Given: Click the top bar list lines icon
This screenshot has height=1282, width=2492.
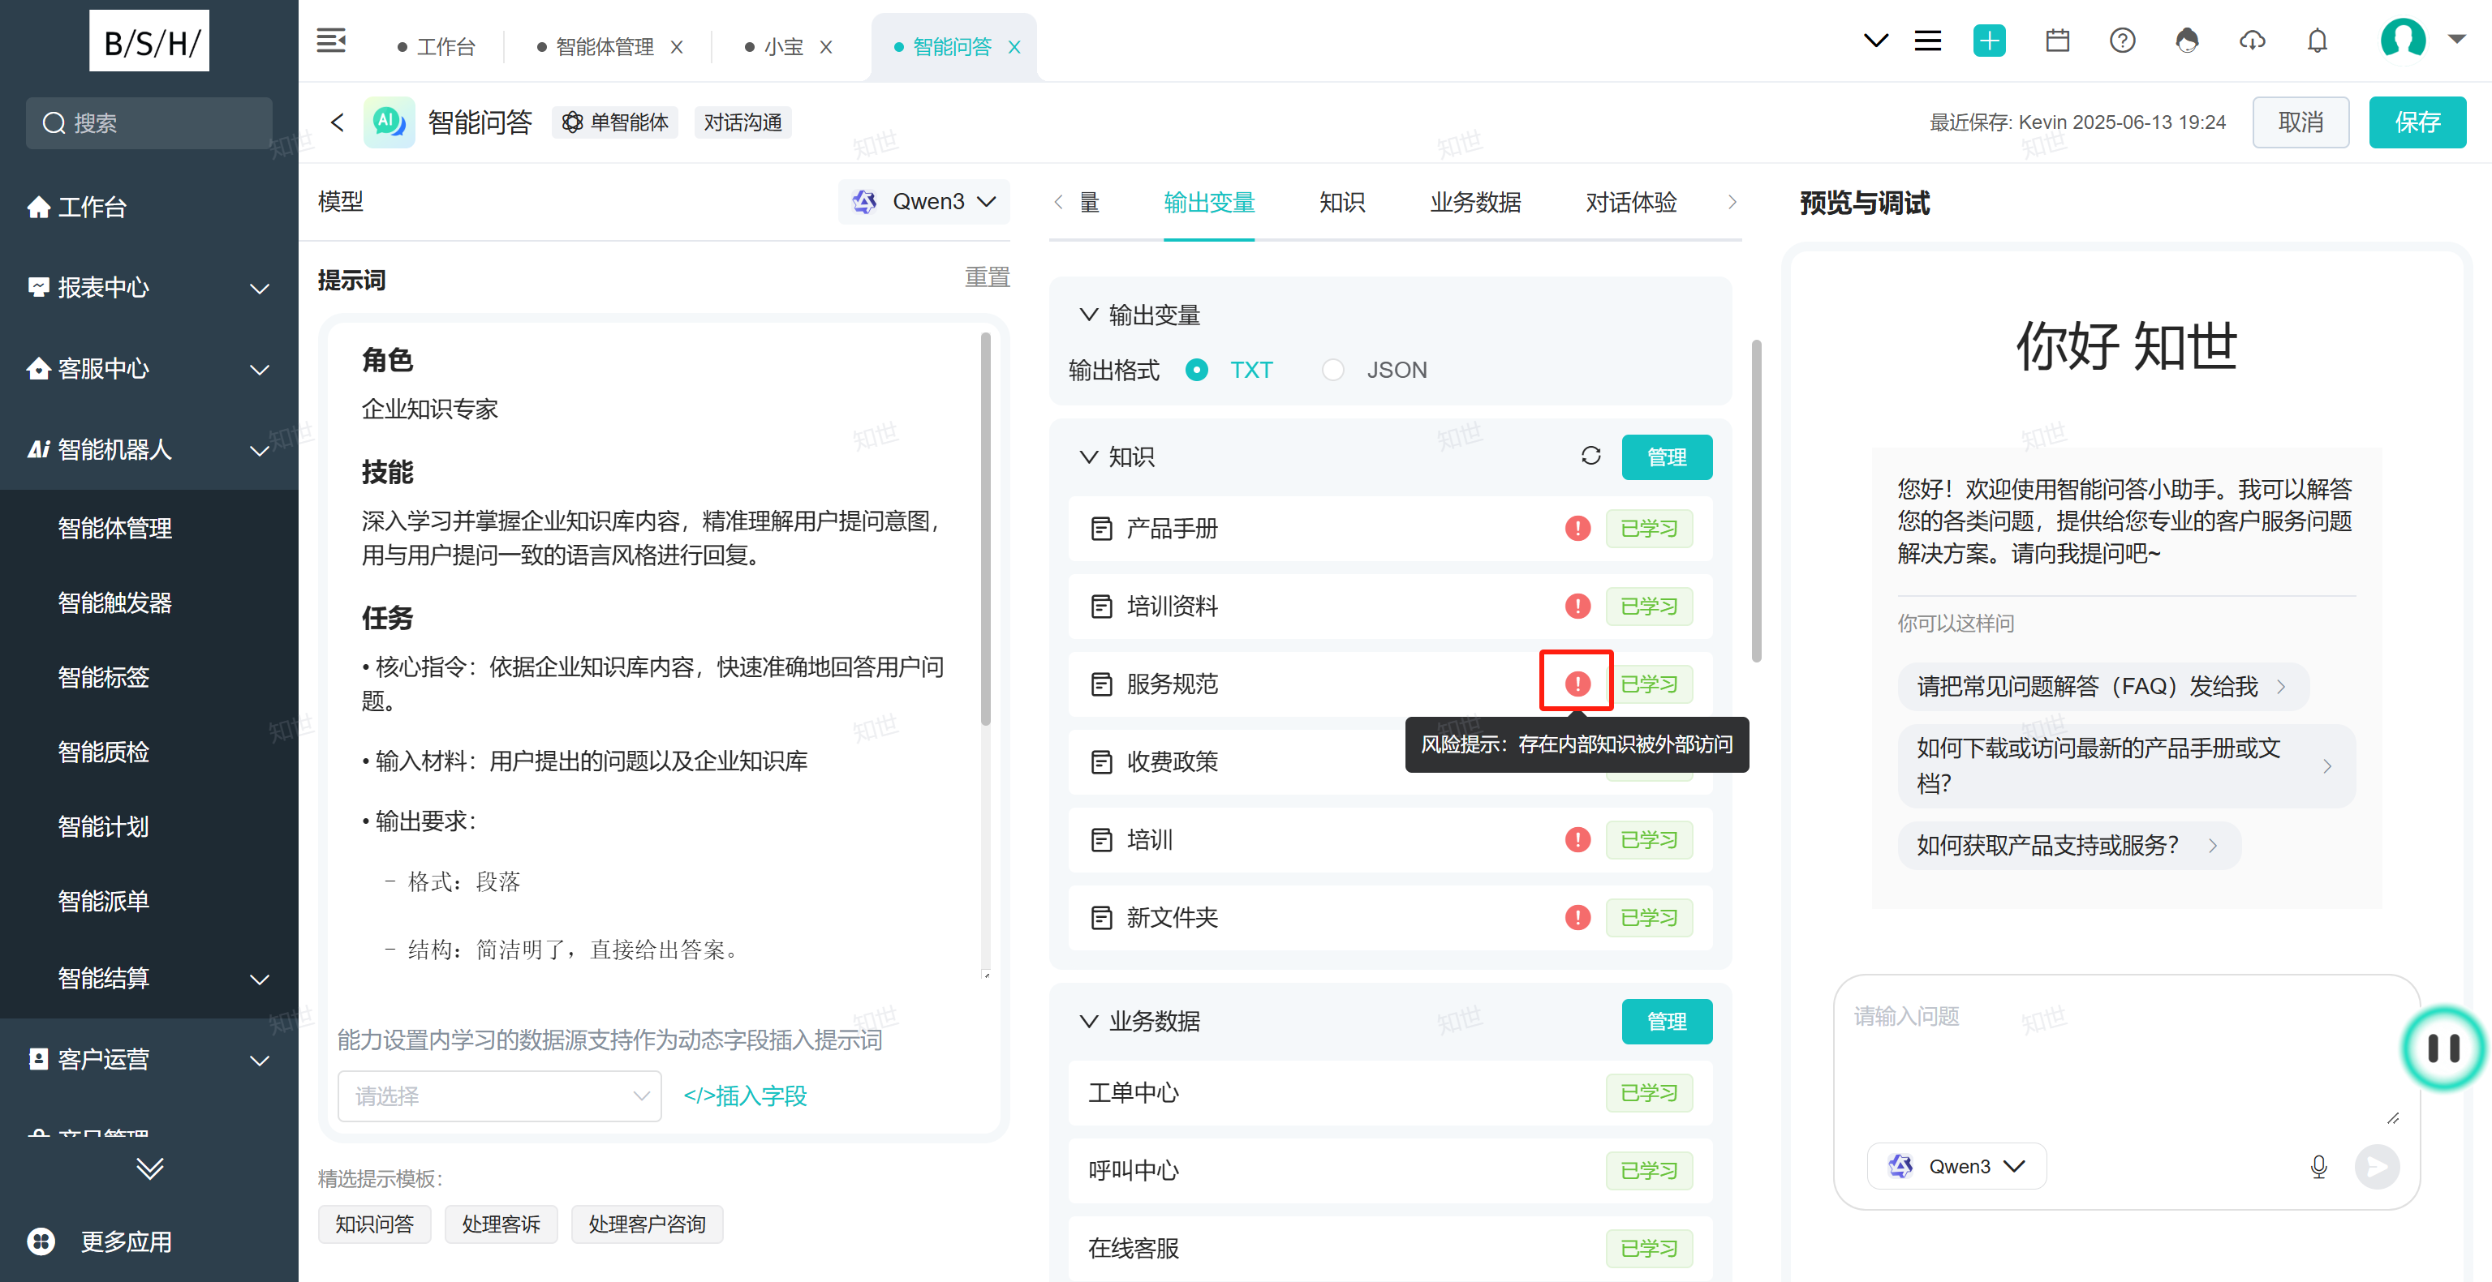Looking at the screenshot, I should pos(1928,41).
